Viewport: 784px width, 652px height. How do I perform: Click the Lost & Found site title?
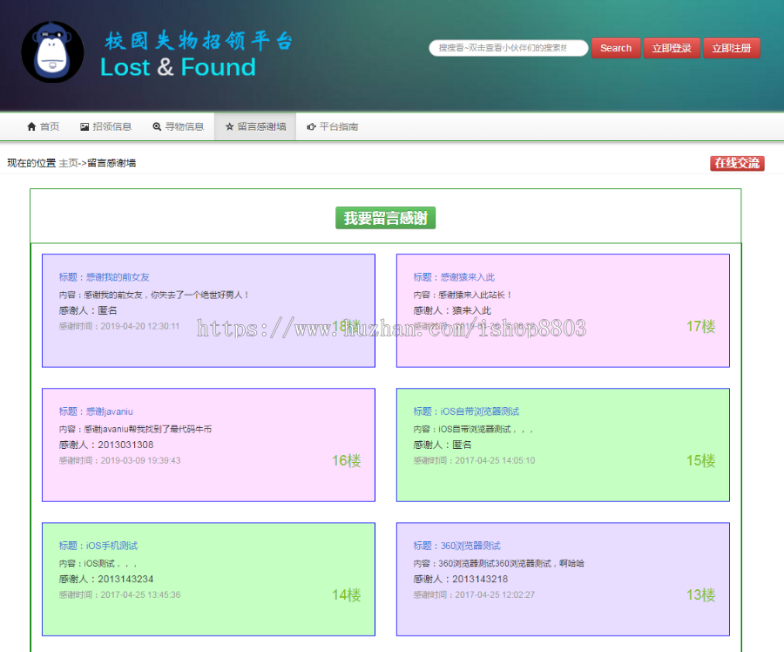[x=178, y=67]
